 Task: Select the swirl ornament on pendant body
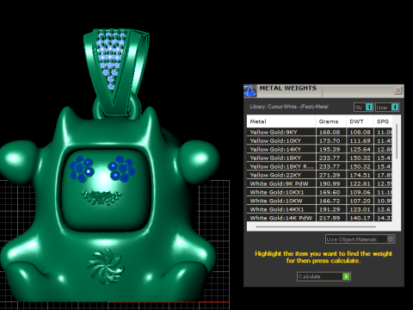(x=106, y=266)
